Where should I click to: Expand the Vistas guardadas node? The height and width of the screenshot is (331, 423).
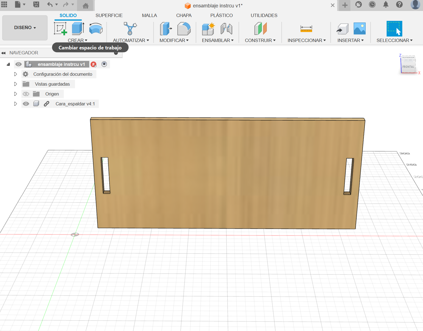(15, 84)
